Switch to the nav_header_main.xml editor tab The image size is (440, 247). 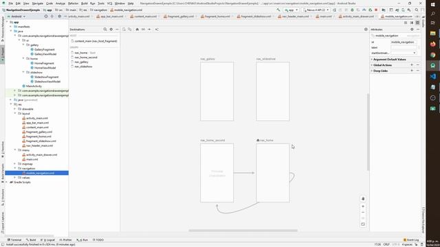[295, 16]
